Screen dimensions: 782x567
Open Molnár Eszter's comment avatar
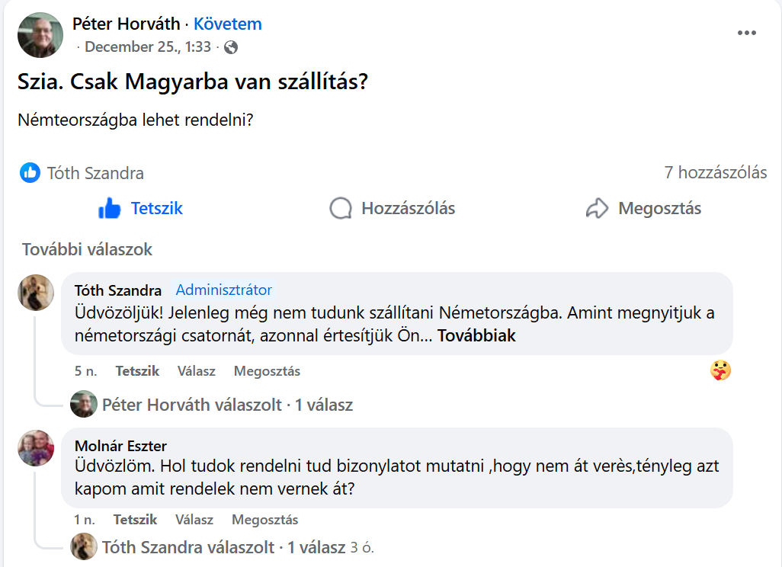(x=36, y=448)
